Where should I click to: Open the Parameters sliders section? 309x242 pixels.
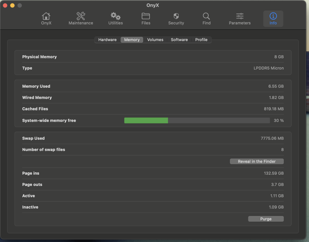[x=240, y=19]
